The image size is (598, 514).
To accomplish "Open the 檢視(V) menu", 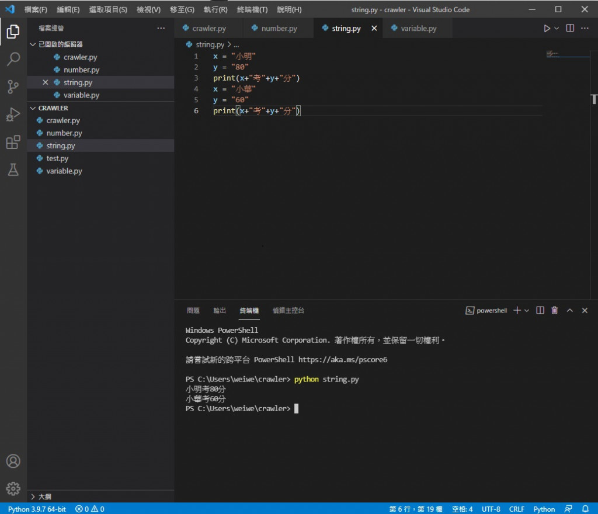I will 148,9.
